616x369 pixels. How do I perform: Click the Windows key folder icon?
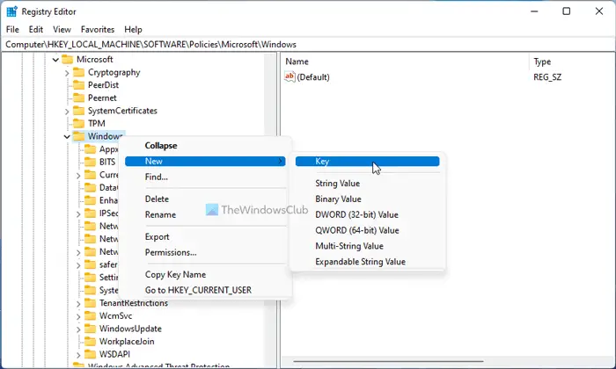79,136
